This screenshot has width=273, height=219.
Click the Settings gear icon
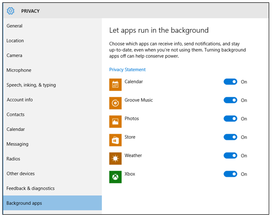[10, 11]
